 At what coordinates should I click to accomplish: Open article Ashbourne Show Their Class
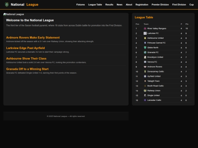[x=26, y=58]
